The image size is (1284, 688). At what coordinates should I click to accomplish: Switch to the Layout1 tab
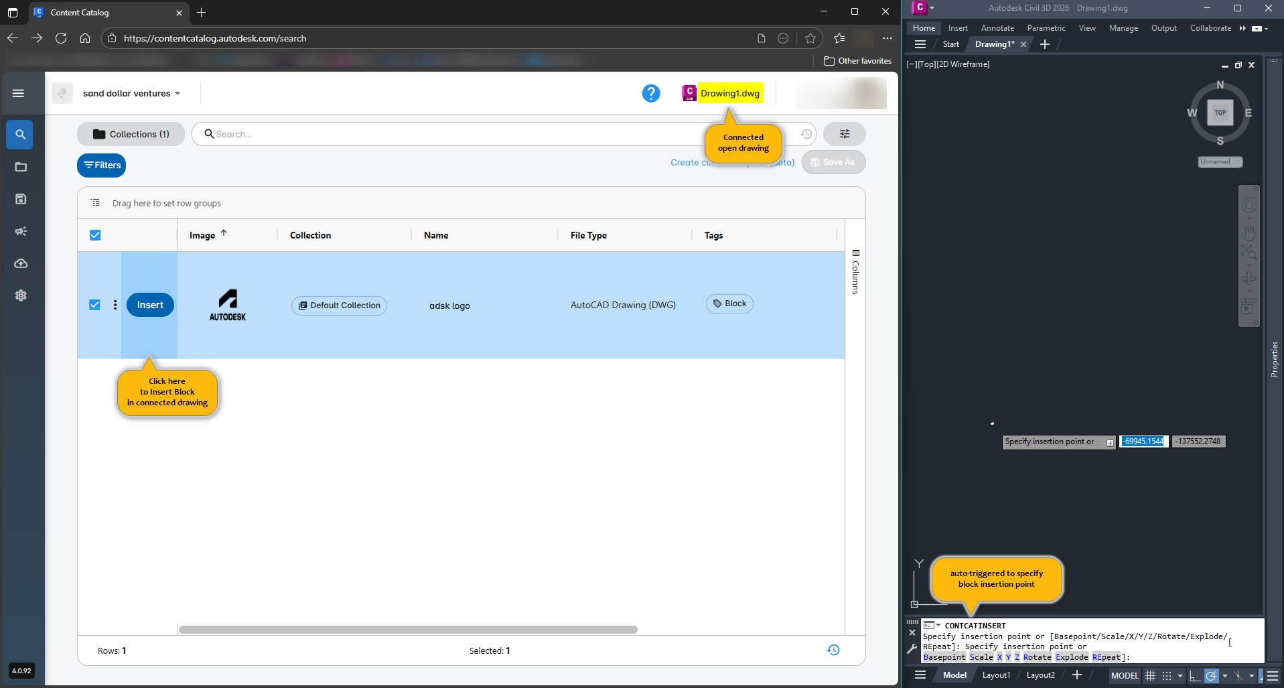[x=996, y=675]
